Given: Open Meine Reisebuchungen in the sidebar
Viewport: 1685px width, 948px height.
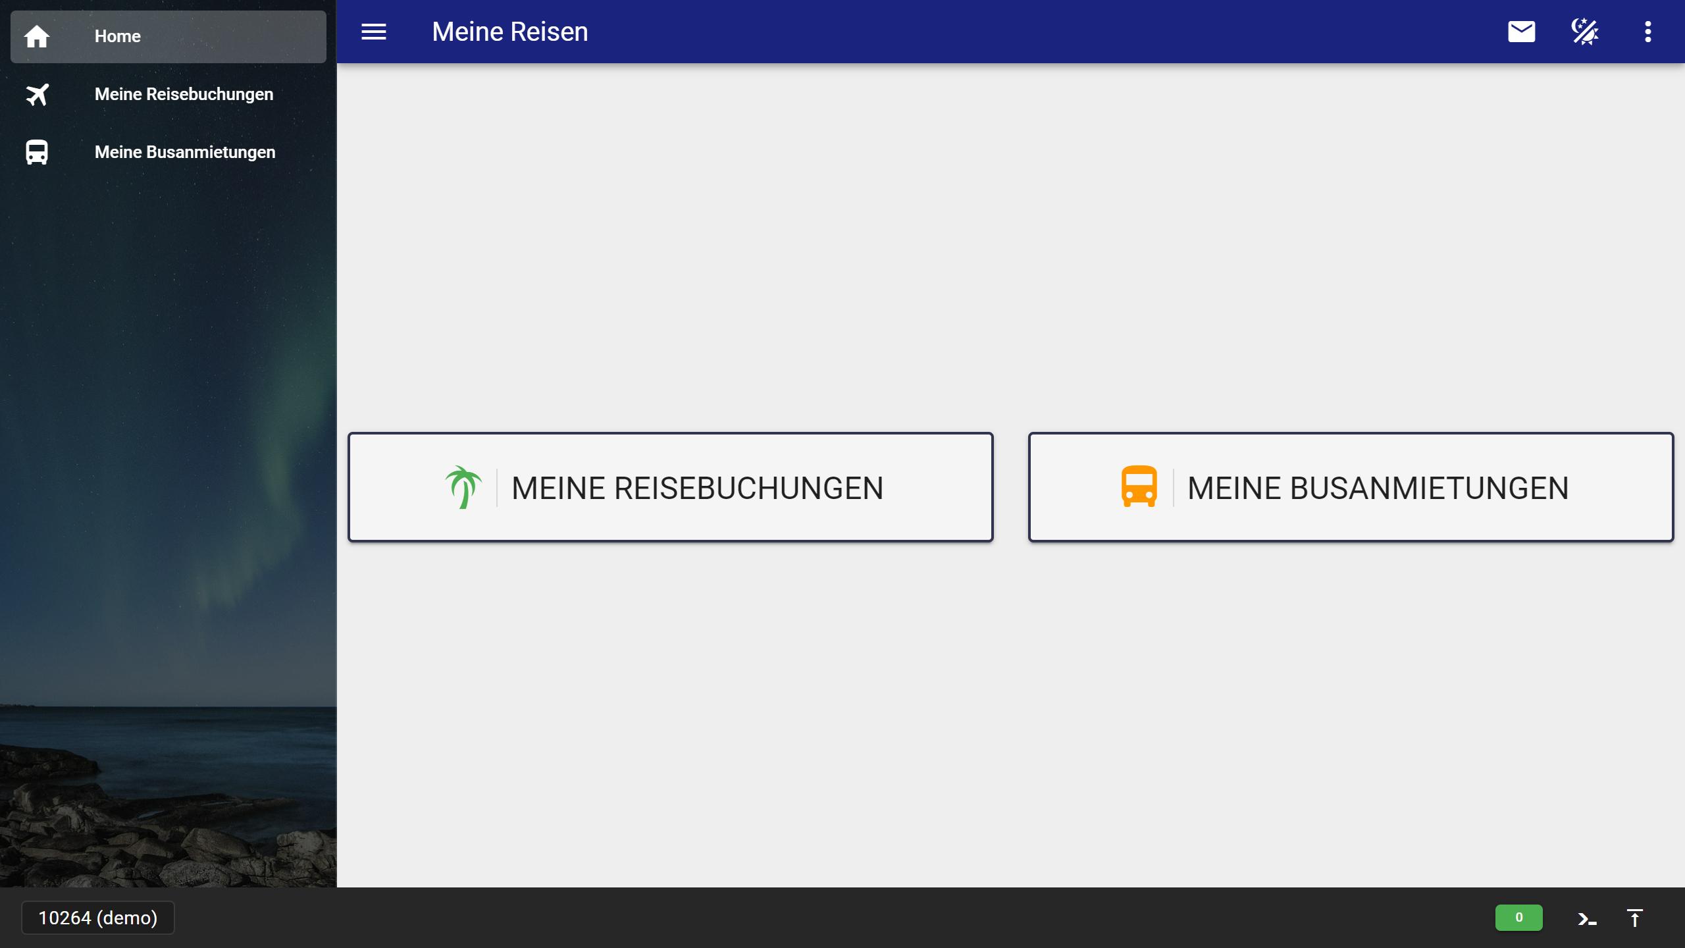Looking at the screenshot, I should [x=168, y=94].
